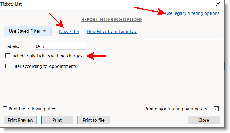Hit the Close button at bottom right
This screenshot has width=230, height=133.
[203, 120]
